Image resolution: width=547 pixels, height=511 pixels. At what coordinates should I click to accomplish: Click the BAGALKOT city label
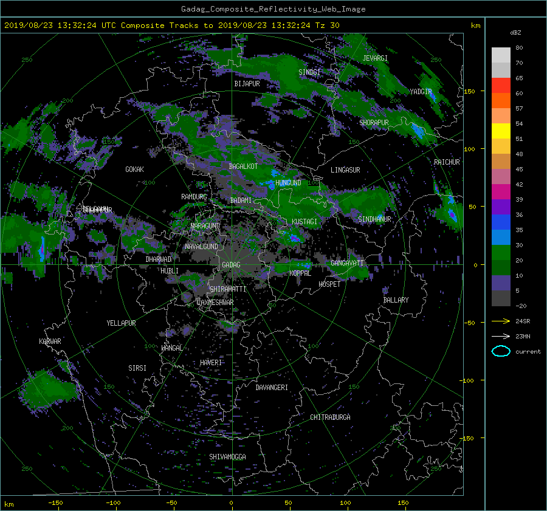(243, 166)
